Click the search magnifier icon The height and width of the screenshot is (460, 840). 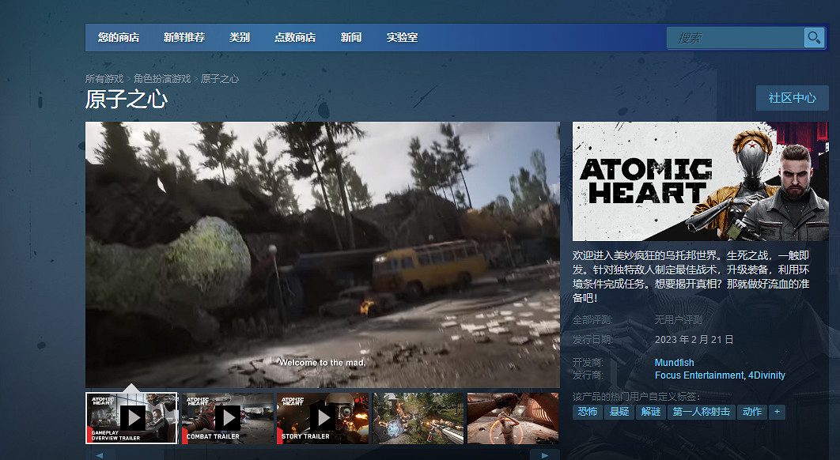[813, 38]
